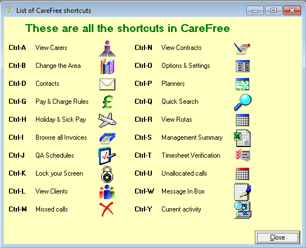The height and width of the screenshot is (248, 306).
Task: Click the Lock your Screen padlock icon
Action: 107,174
